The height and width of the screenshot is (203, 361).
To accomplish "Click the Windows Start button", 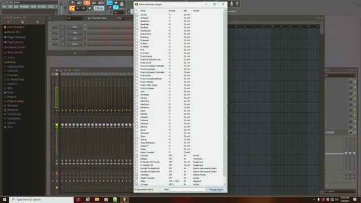I will (5, 199).
